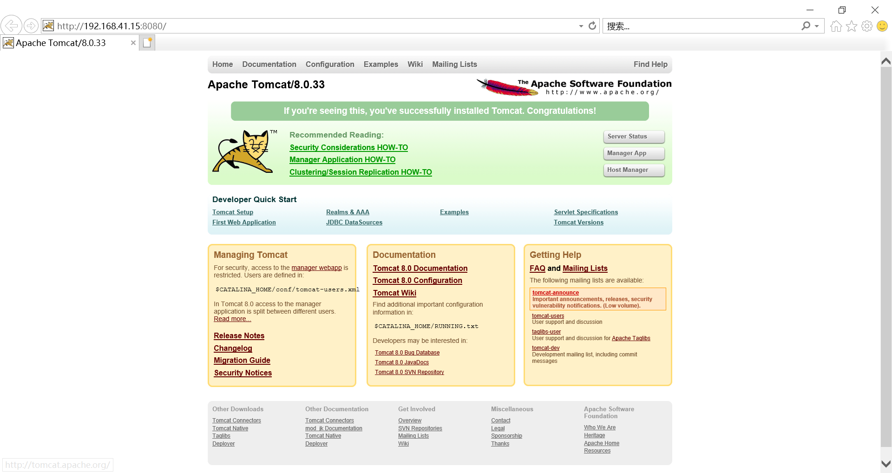Open Wiki in the navigation bar
This screenshot has height=473, width=892.
415,64
